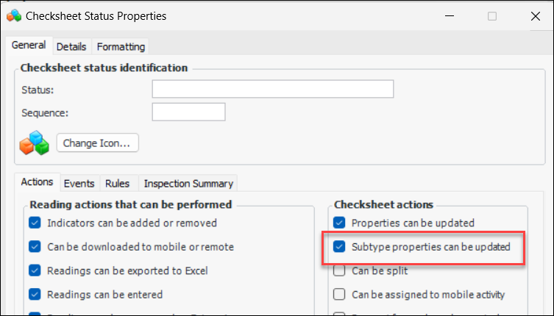
Task: Uncheck Subtype properties can be updated
Action: pyautogui.click(x=339, y=247)
